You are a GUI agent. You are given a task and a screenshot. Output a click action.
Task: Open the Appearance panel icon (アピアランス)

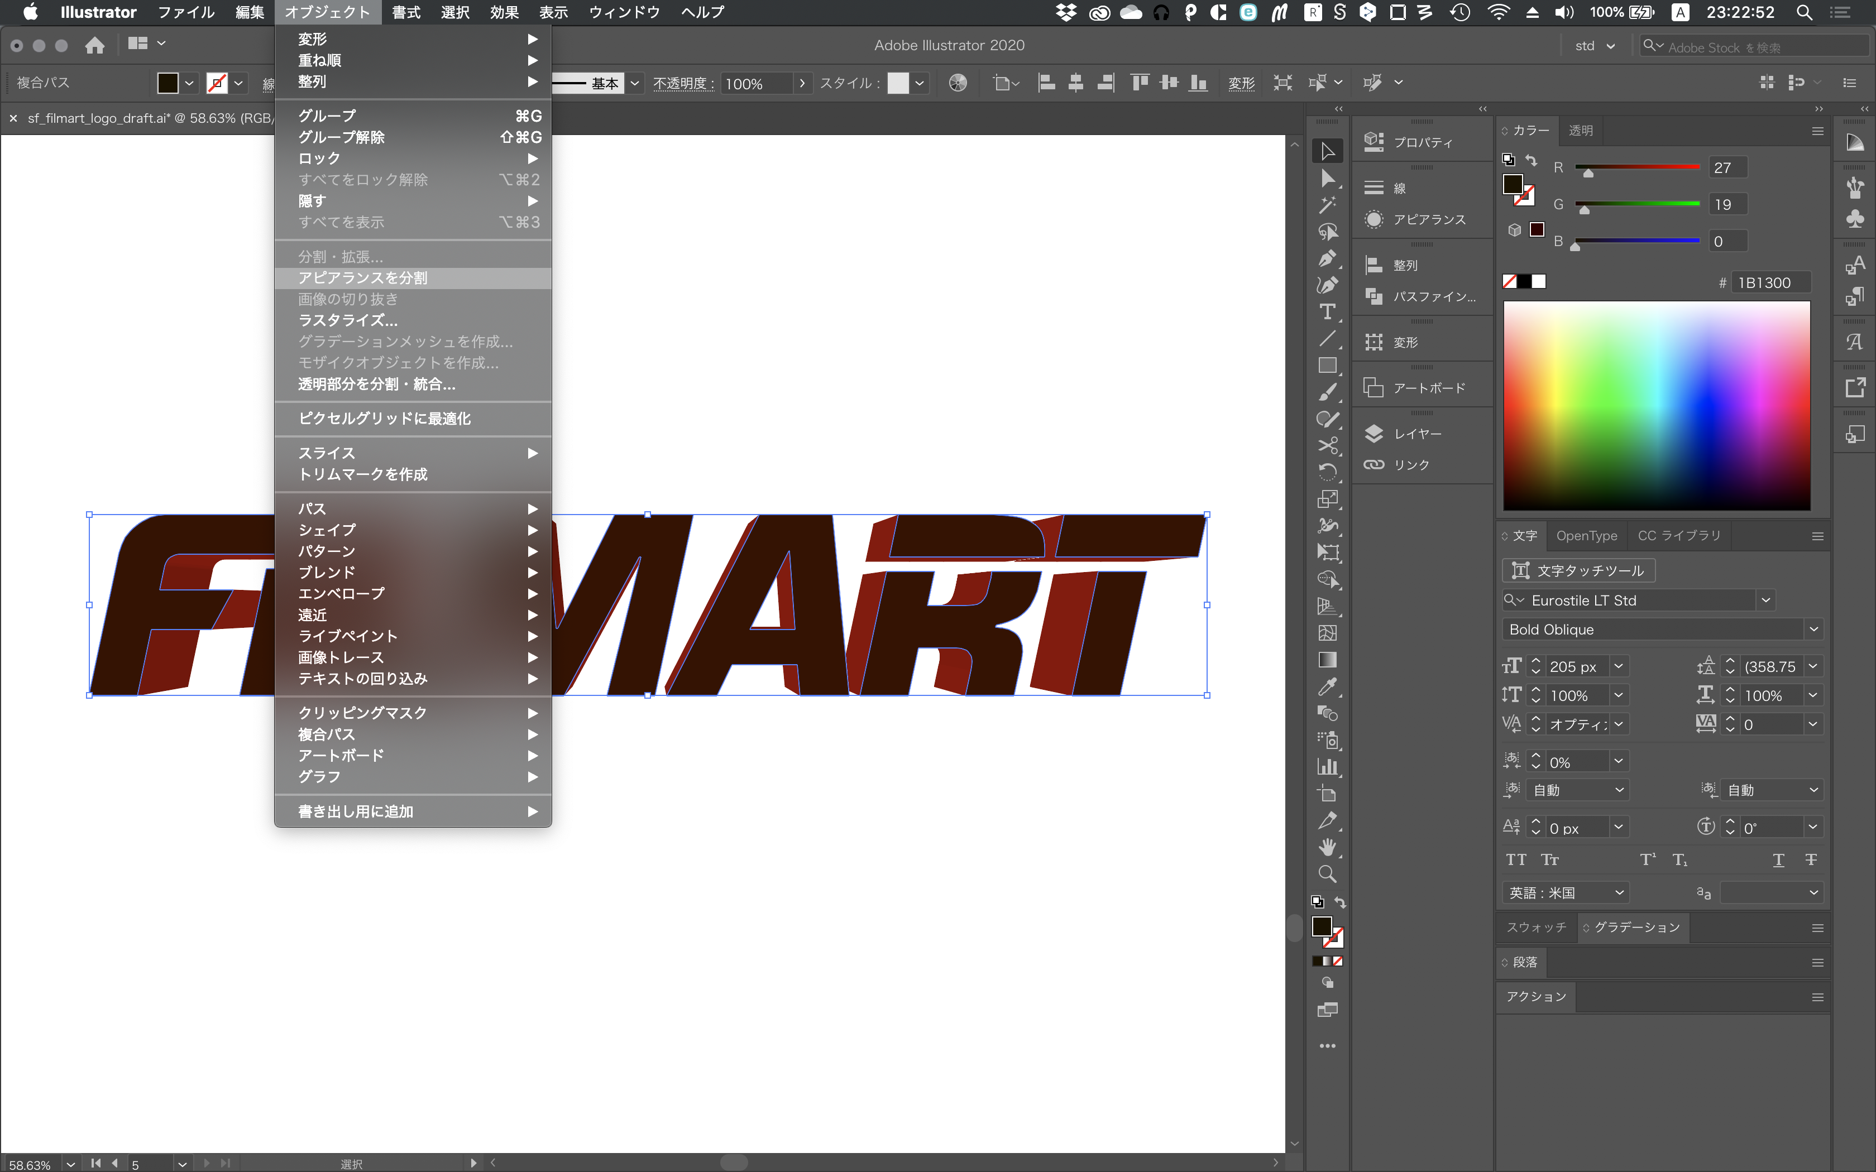tap(1373, 219)
